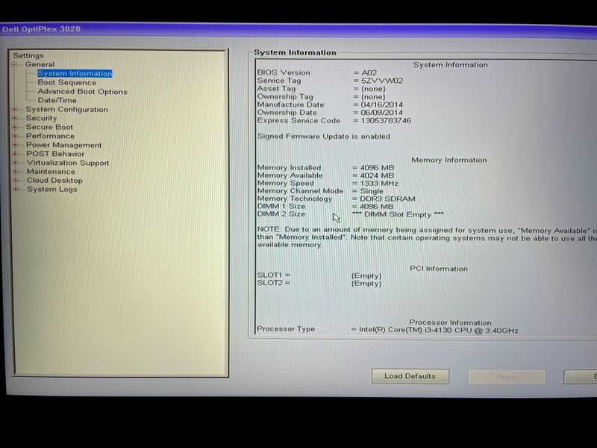Expand the Power Management node
The height and width of the screenshot is (448, 597).
[x=15, y=145]
